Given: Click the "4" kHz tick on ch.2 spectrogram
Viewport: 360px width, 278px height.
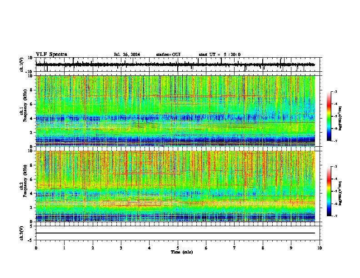Looking at the screenshot, I should click(32, 194).
